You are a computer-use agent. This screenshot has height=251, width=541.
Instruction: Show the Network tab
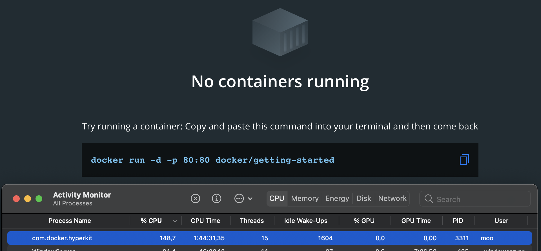point(392,198)
